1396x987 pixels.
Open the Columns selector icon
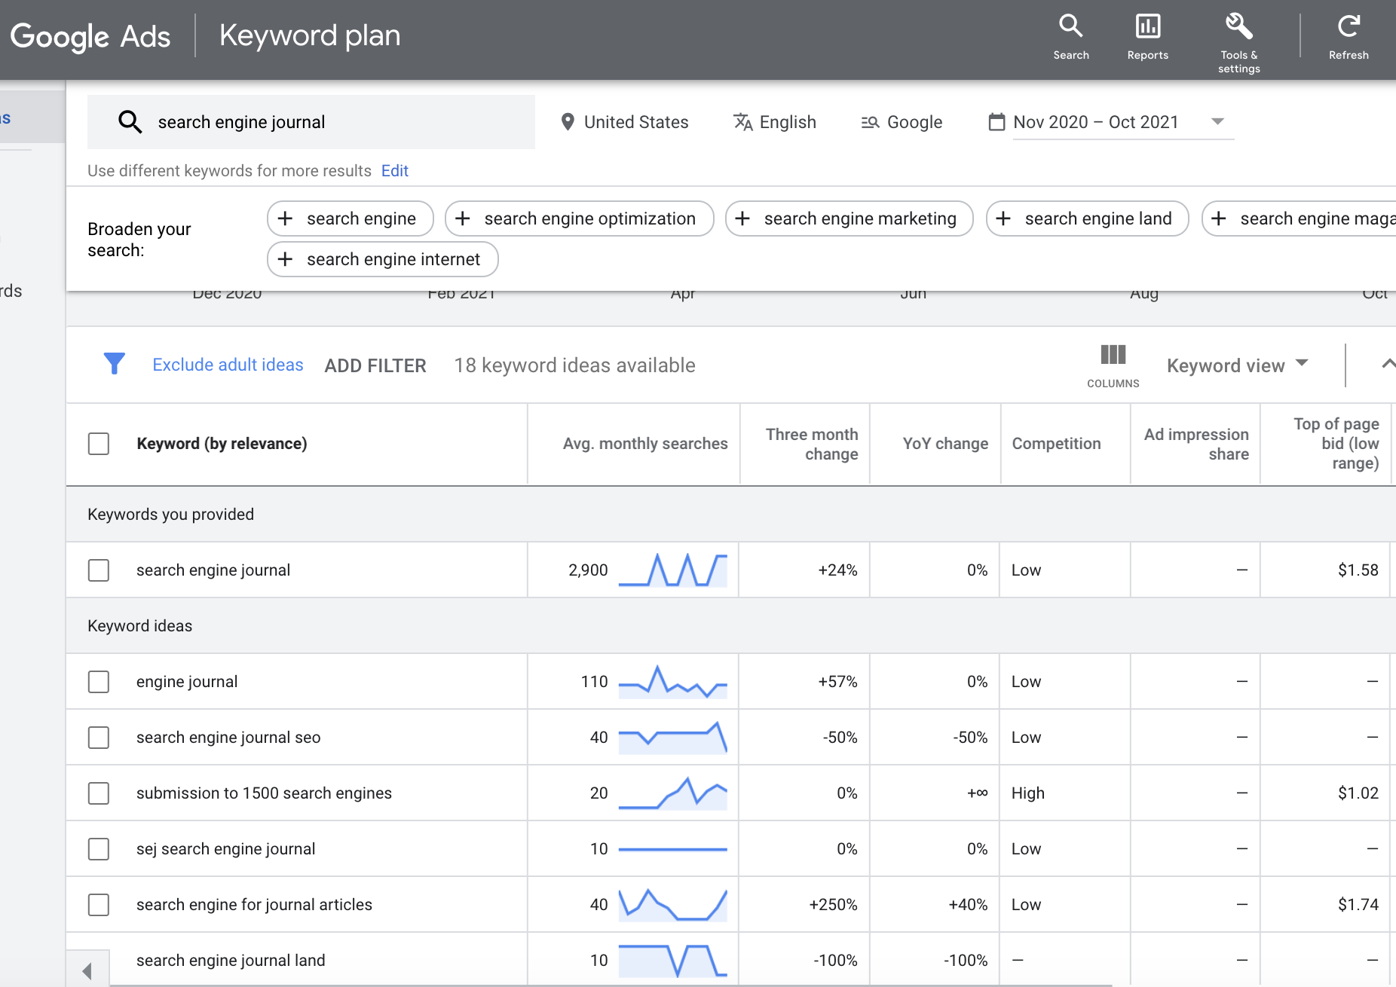tap(1113, 354)
